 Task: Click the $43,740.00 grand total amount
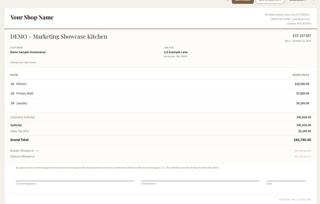(x=302, y=140)
